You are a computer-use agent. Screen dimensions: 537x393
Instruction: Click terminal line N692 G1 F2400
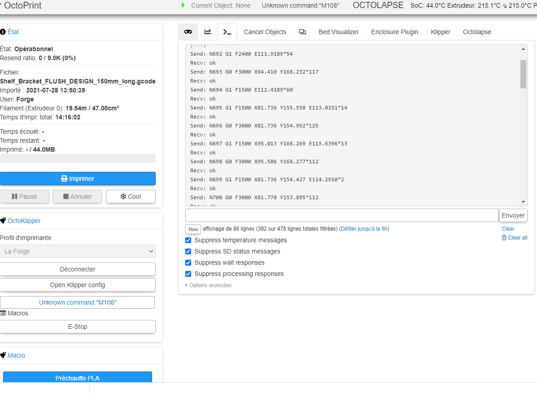241,54
